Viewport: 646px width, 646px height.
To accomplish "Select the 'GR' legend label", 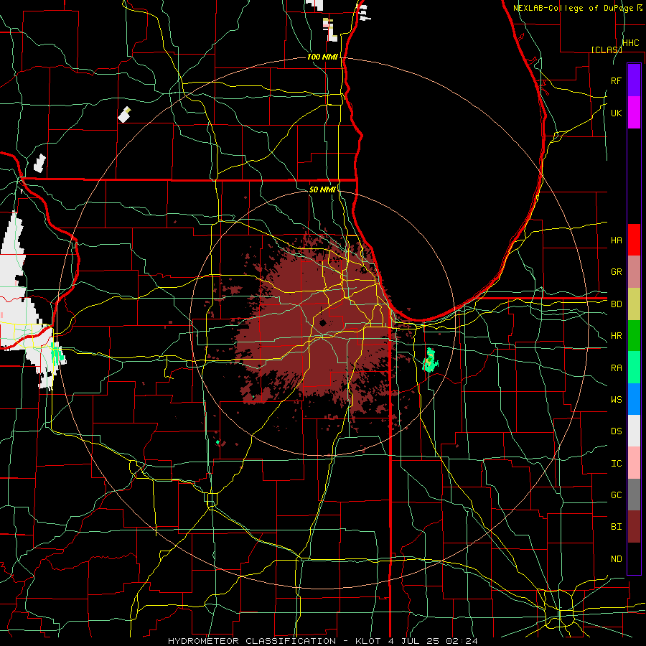I will [x=617, y=272].
